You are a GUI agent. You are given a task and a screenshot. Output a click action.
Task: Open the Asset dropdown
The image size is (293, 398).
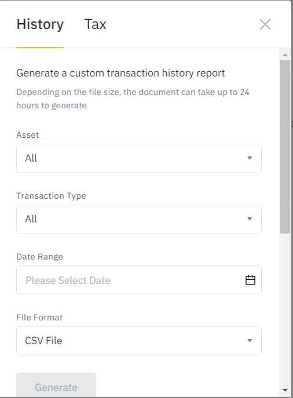pyautogui.click(x=139, y=158)
